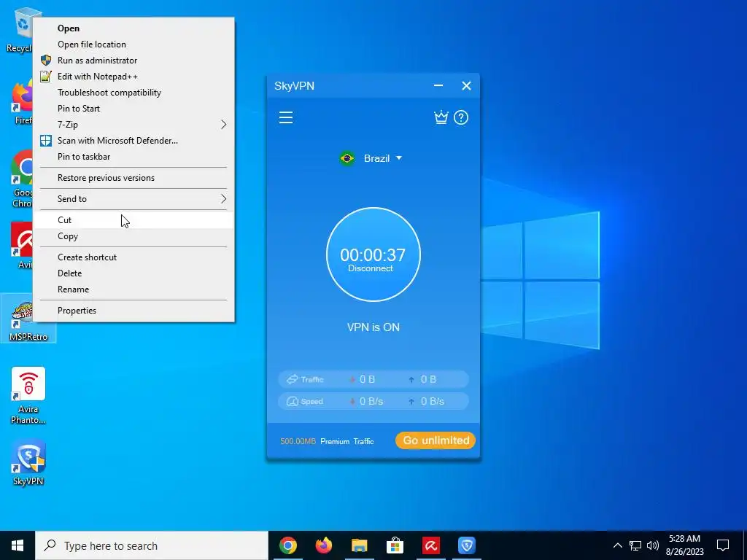Click the Brazil flag icon
Image resolution: width=747 pixels, height=560 pixels.
tap(347, 158)
